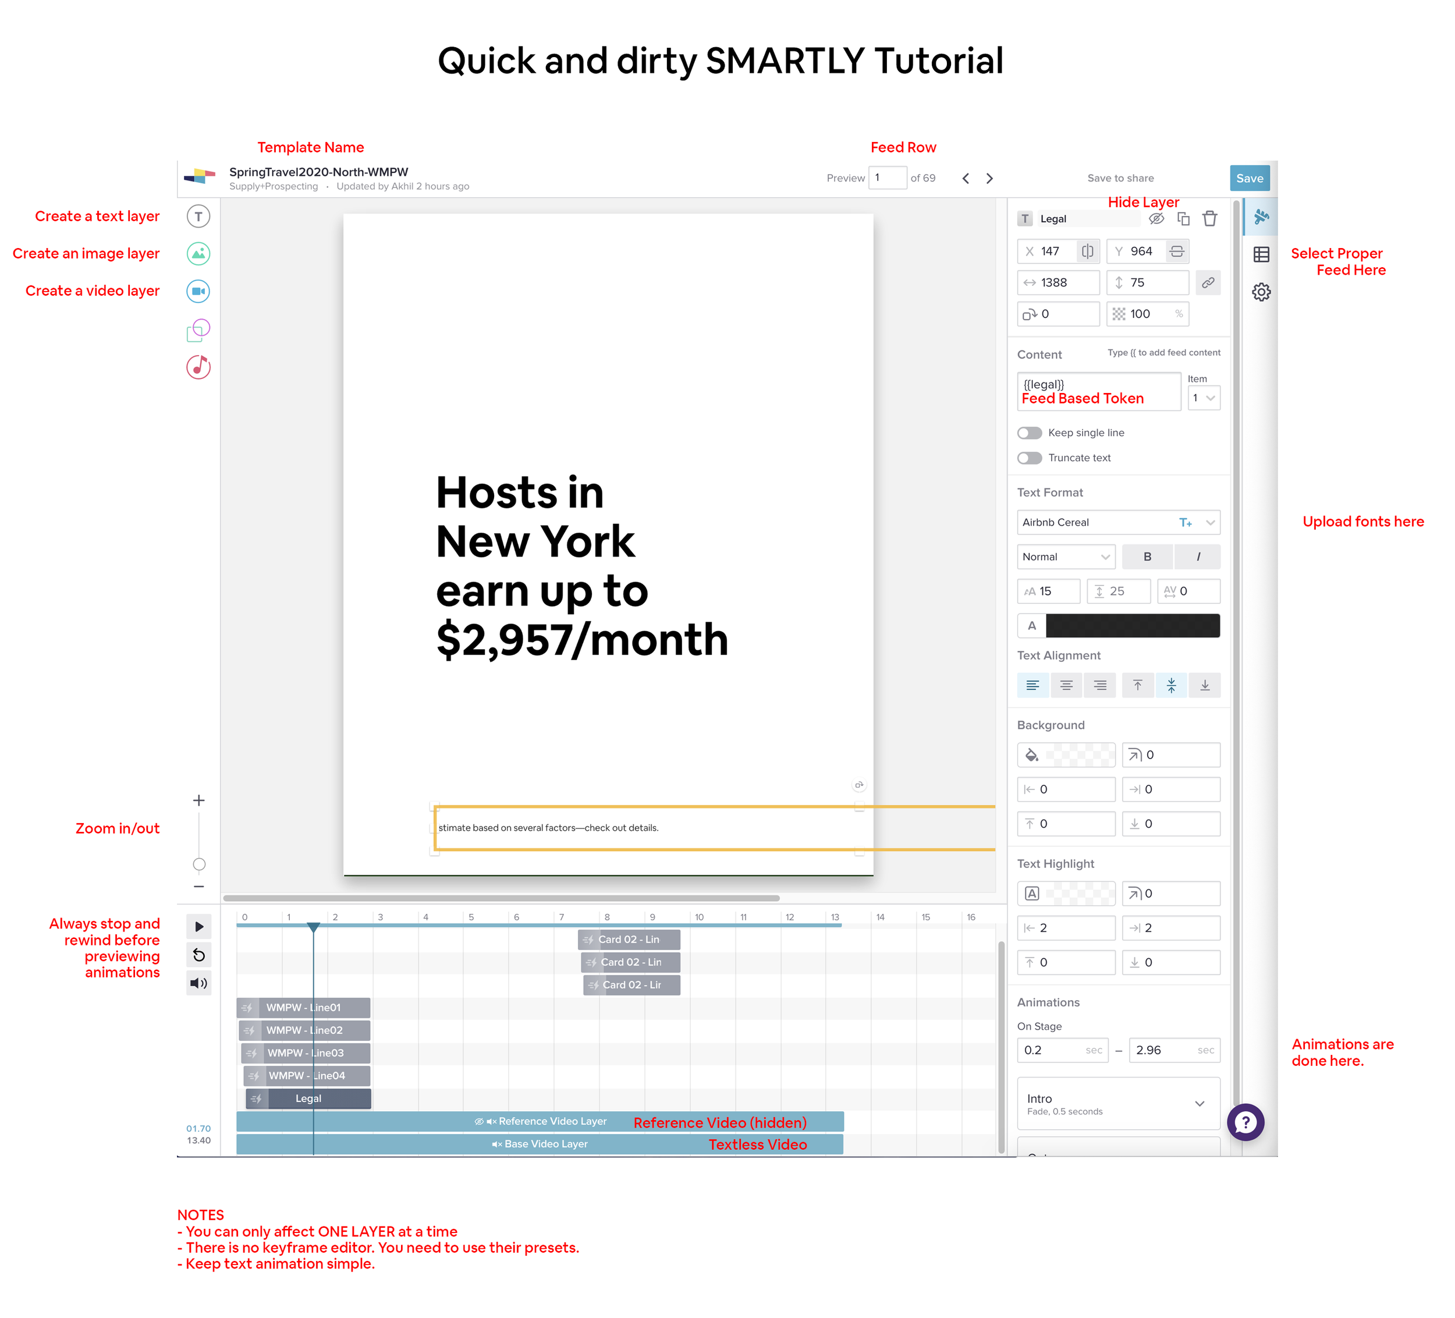Image resolution: width=1455 pixels, height=1318 pixels.
Task: Create a new image layer tool
Action: click(198, 254)
